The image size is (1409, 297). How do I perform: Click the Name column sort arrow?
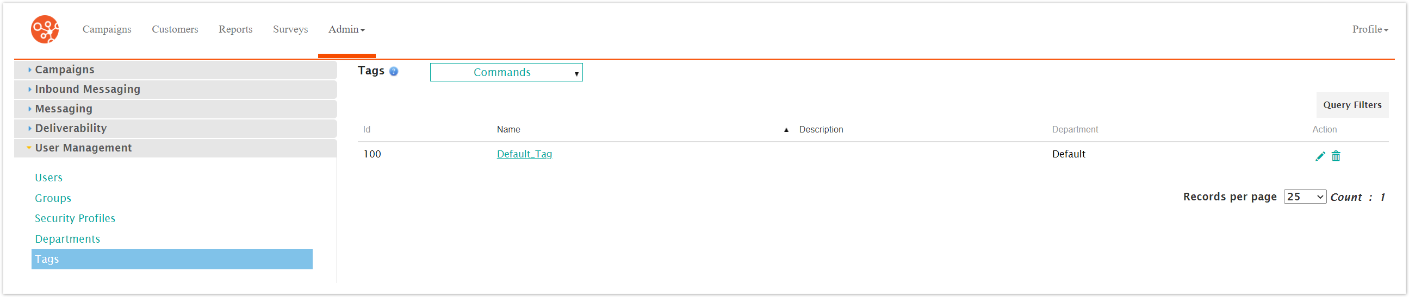[x=786, y=130]
